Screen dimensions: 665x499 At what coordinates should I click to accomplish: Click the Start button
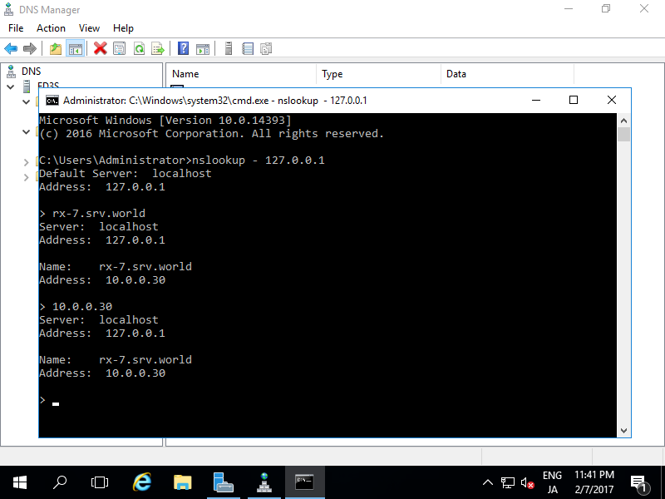point(18,482)
